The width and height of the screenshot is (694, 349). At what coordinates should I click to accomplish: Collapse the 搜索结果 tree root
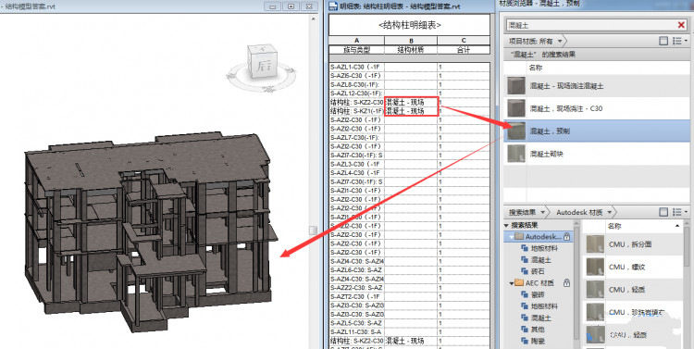tap(507, 226)
